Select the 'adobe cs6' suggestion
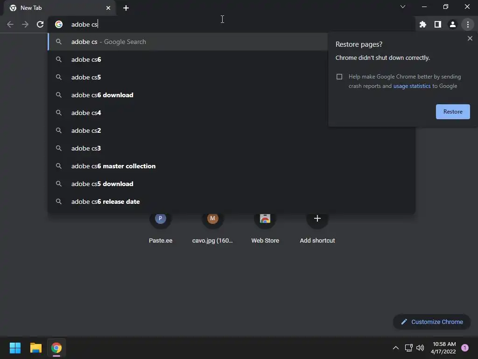The height and width of the screenshot is (359, 478). click(188, 59)
